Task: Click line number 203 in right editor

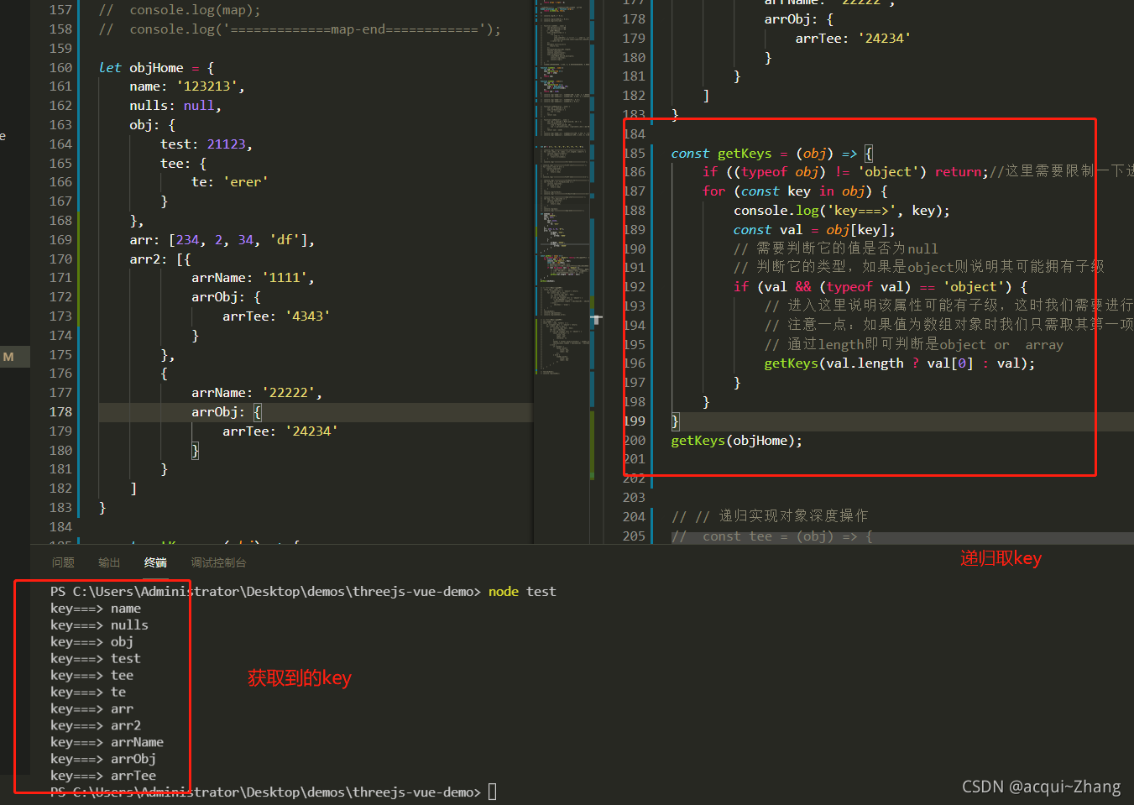Action: (635, 498)
